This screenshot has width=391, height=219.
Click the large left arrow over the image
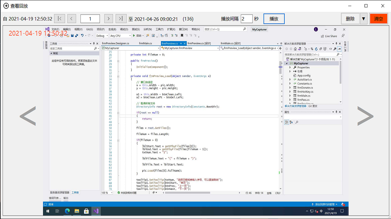coord(28,116)
